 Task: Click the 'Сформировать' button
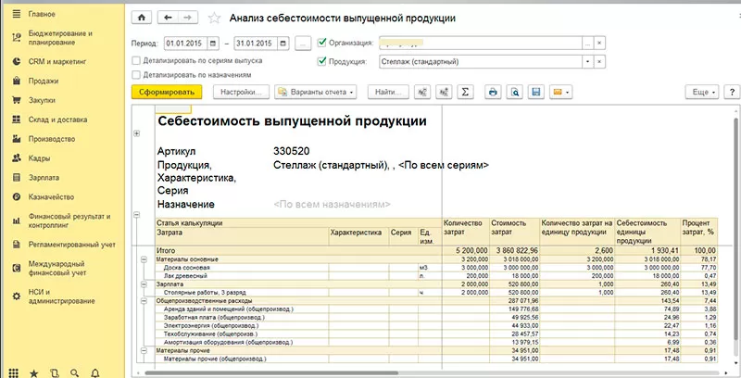point(168,93)
